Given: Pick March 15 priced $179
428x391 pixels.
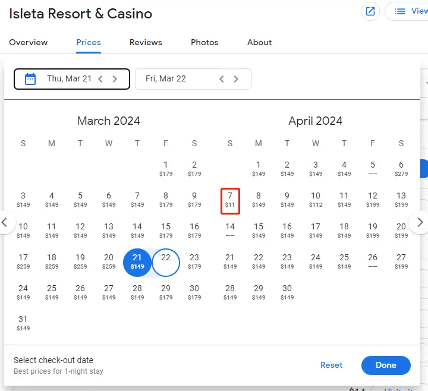Looking at the screenshot, I should [166, 231].
